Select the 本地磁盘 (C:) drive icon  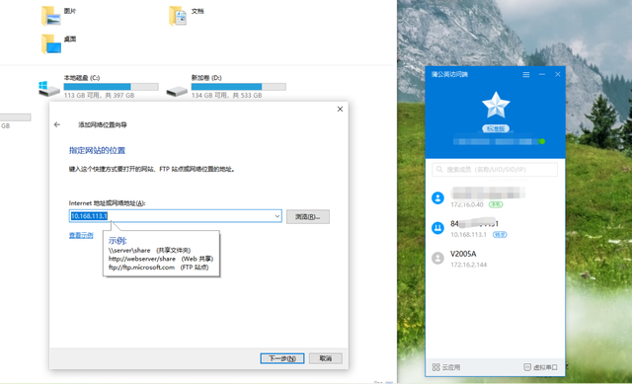(x=49, y=89)
